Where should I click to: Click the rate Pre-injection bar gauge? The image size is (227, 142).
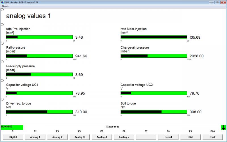click(x=39, y=37)
